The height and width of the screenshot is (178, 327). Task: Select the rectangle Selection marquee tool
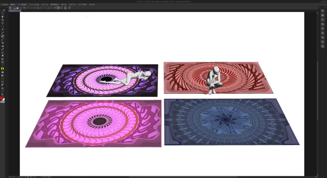[3, 26]
